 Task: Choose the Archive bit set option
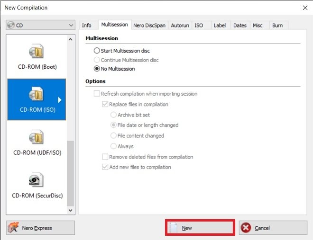113,115
